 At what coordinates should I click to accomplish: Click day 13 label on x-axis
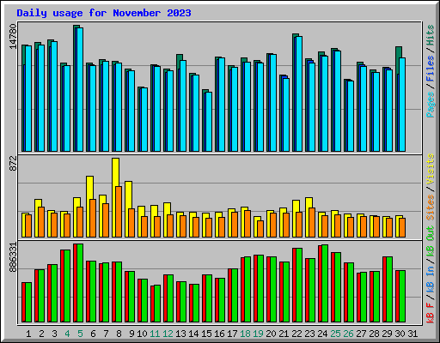coord(180,334)
